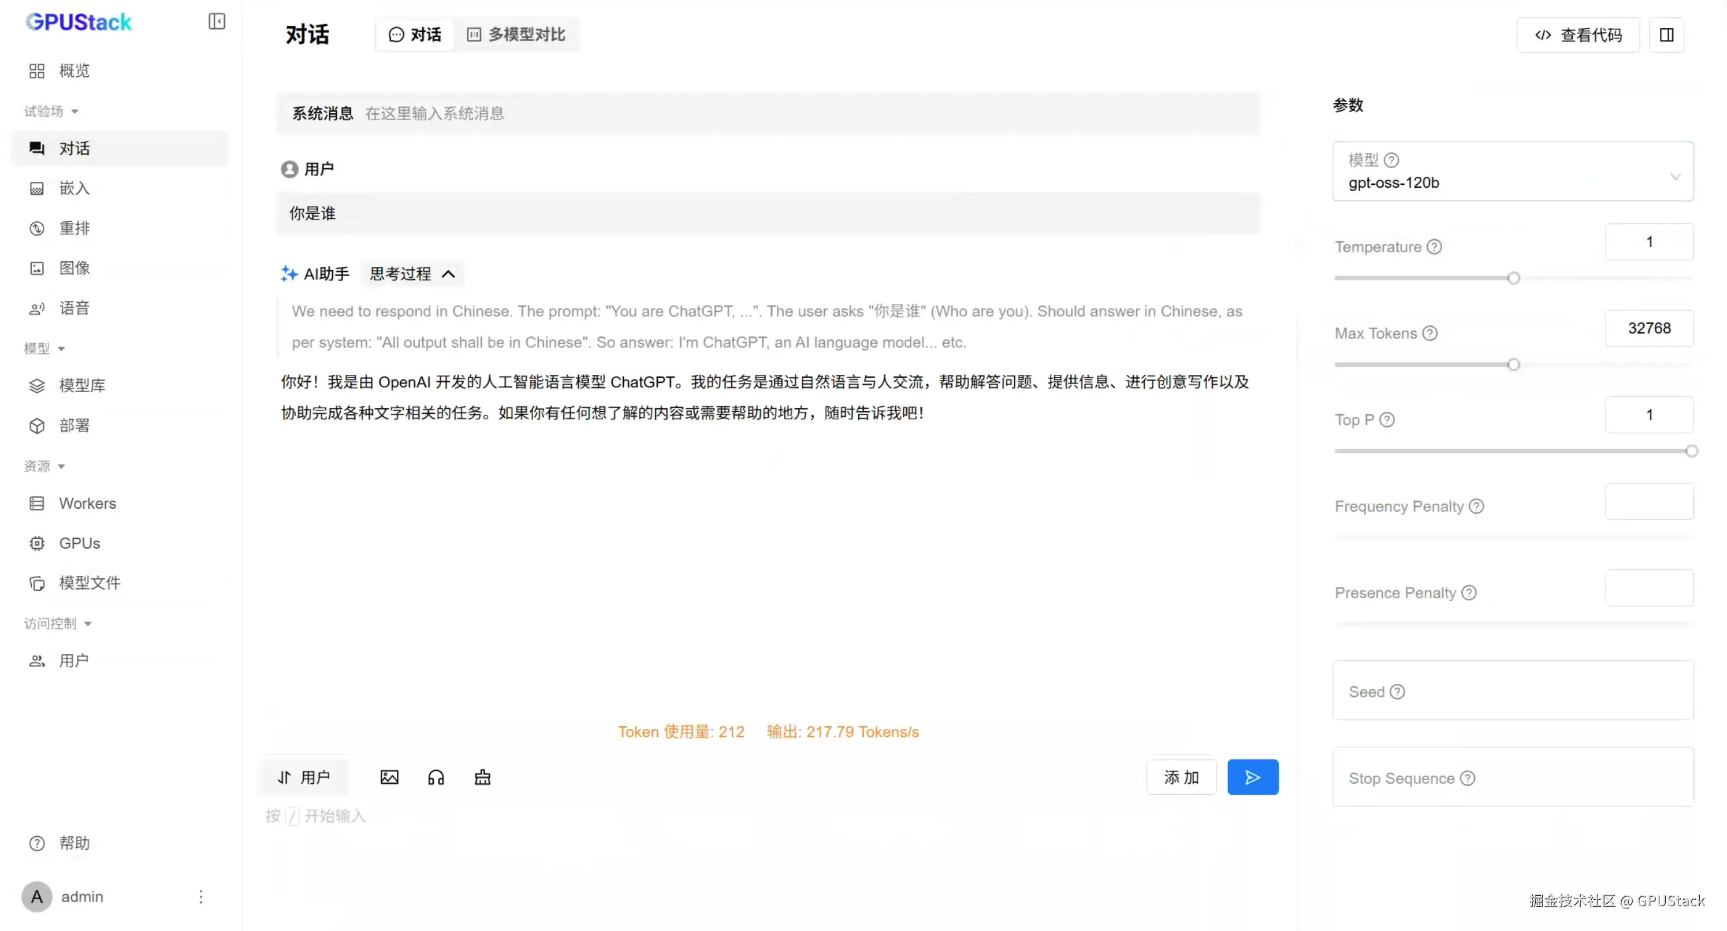The width and height of the screenshot is (1727, 931).
Task: Select the 图像 (Image) playground icon
Action: [37, 267]
